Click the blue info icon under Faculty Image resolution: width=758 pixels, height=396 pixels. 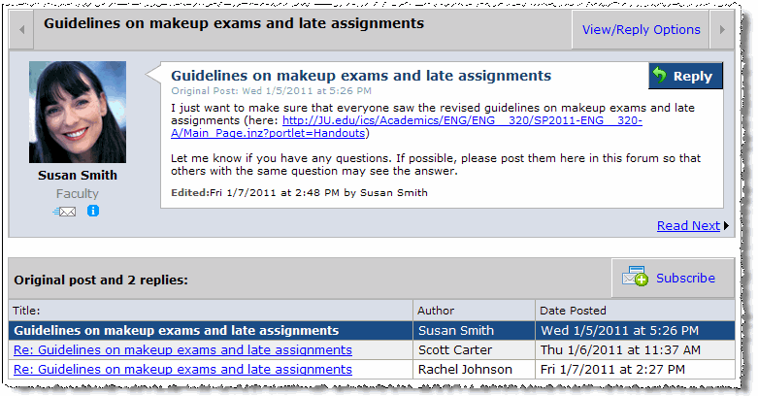tap(93, 211)
